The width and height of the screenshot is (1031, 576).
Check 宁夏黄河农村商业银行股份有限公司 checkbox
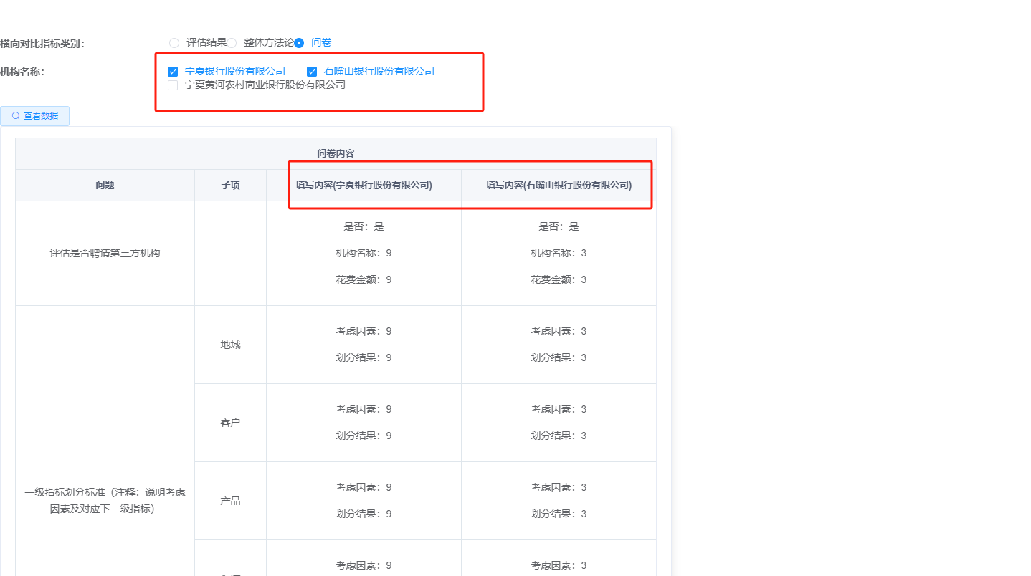point(173,85)
